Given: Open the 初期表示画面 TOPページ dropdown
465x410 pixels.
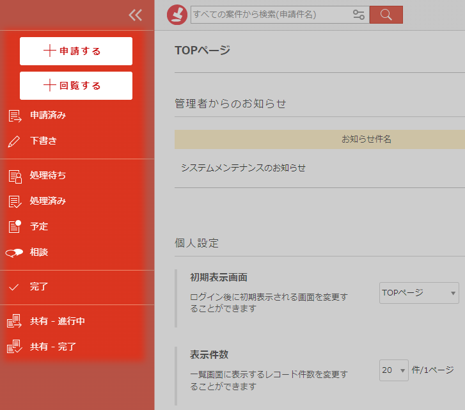Looking at the screenshot, I should [x=419, y=293].
